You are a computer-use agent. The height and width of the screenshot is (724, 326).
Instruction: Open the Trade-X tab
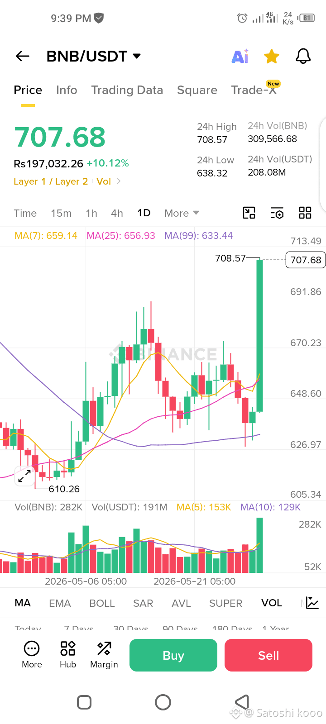coord(254,90)
